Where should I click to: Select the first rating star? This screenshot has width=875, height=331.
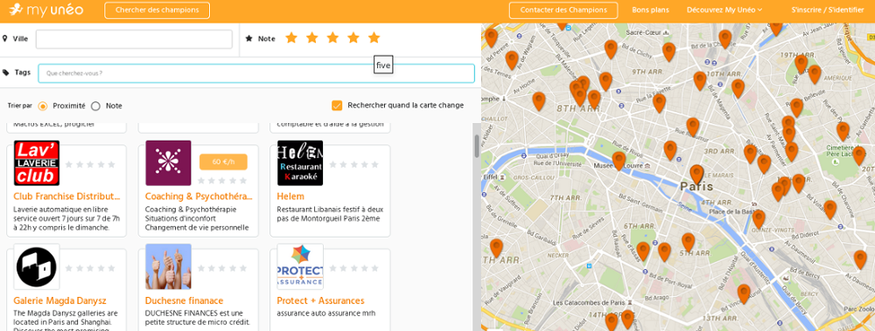(x=291, y=38)
